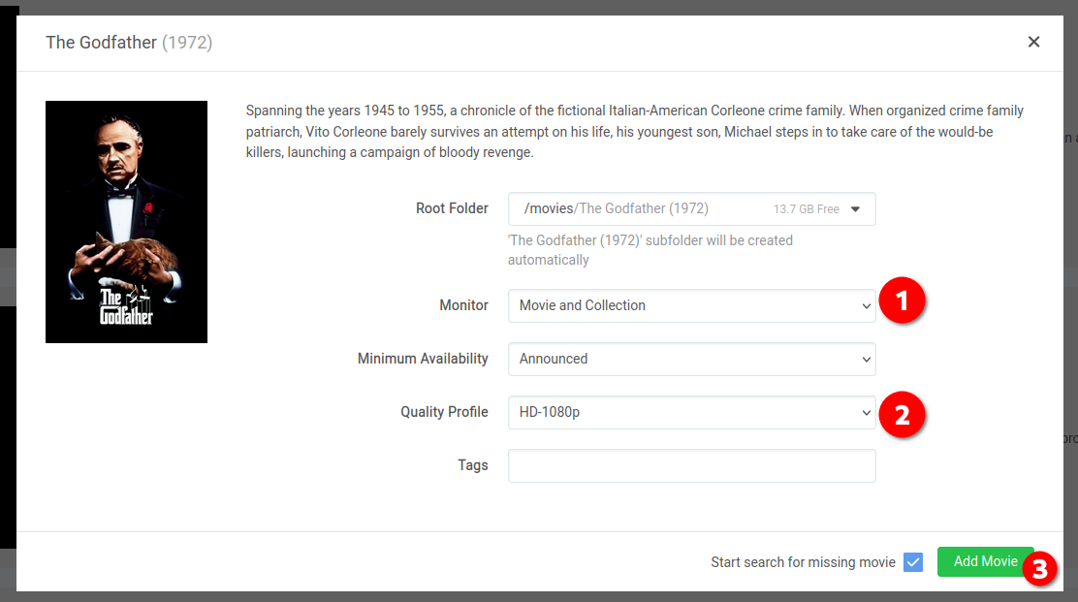The height and width of the screenshot is (602, 1078).
Task: Click the Start search for missing movie label
Action: 803,562
